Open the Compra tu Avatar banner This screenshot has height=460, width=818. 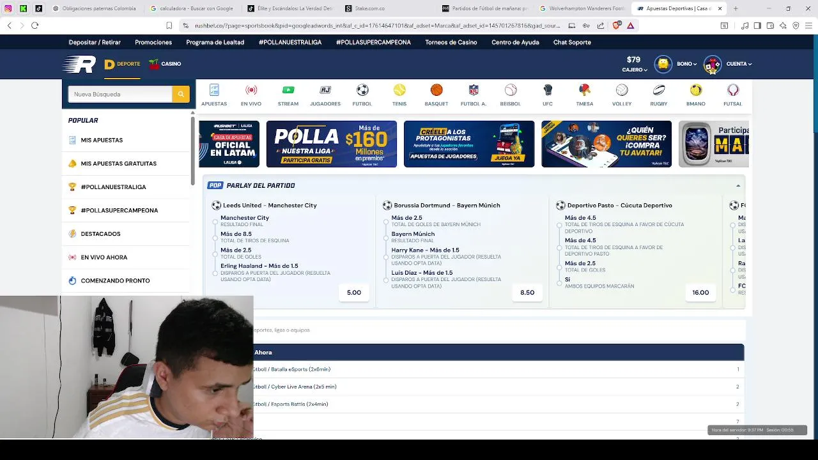pyautogui.click(x=606, y=144)
